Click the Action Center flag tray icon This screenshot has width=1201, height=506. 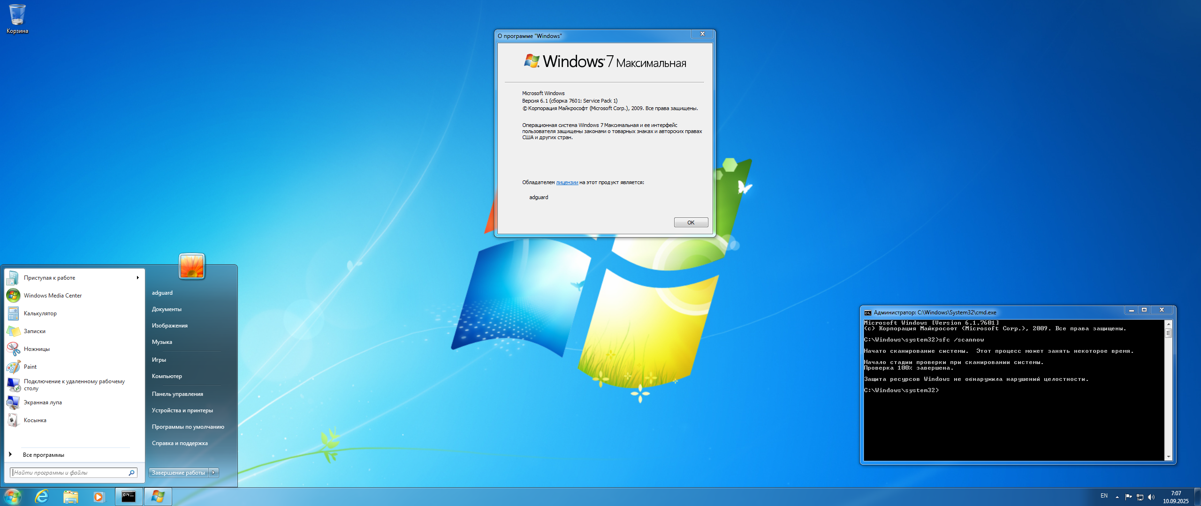1128,497
